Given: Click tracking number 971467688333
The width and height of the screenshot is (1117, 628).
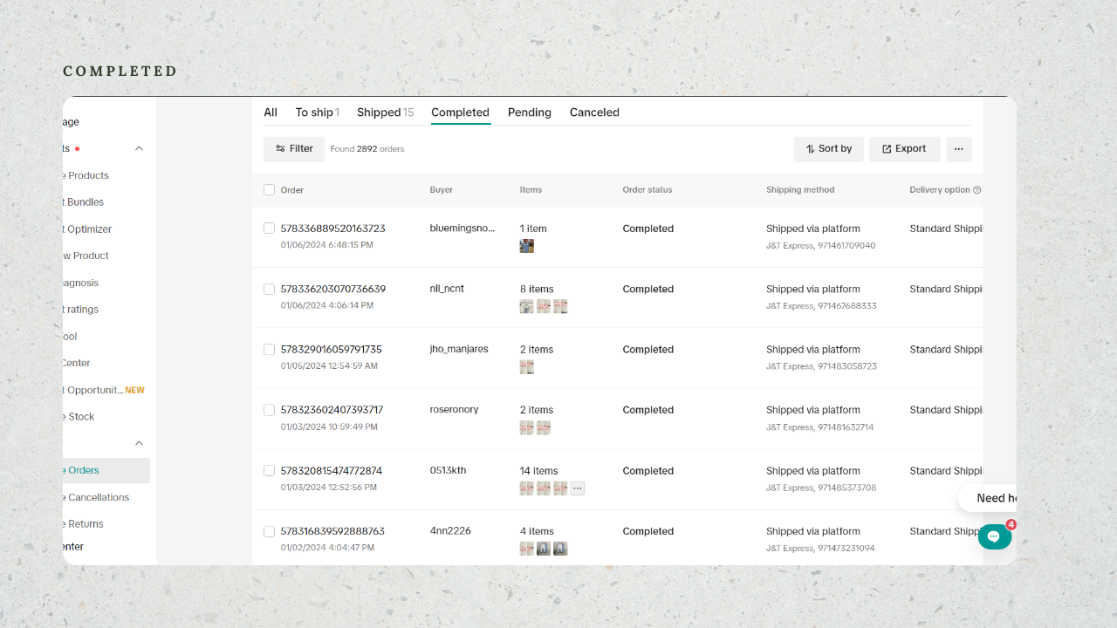Looking at the screenshot, I should point(847,306).
